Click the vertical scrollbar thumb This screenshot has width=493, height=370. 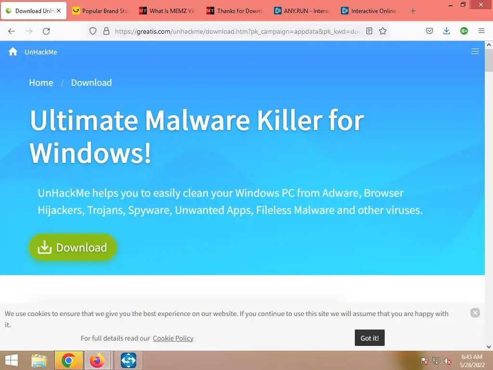point(489,60)
